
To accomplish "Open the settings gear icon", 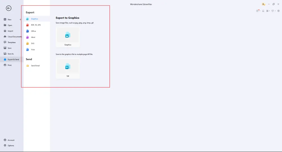I will pos(278,11).
